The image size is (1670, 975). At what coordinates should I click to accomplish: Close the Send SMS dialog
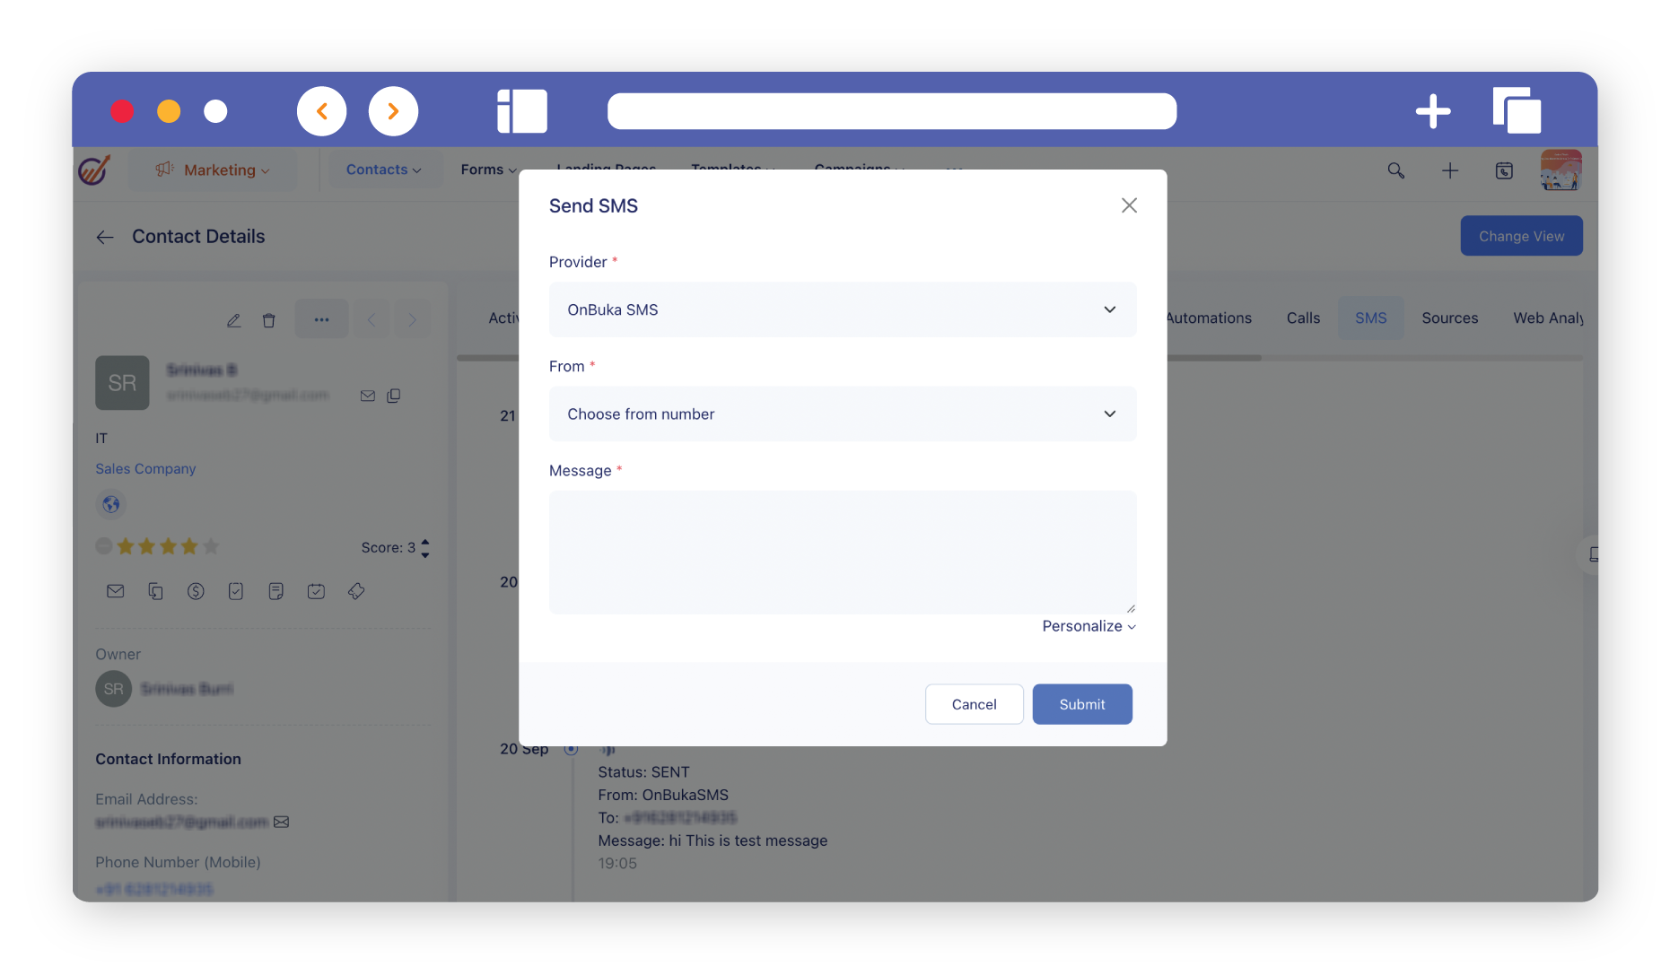point(1129,205)
